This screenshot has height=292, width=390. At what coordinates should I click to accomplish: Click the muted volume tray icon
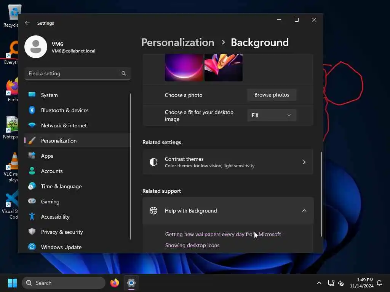(341, 283)
